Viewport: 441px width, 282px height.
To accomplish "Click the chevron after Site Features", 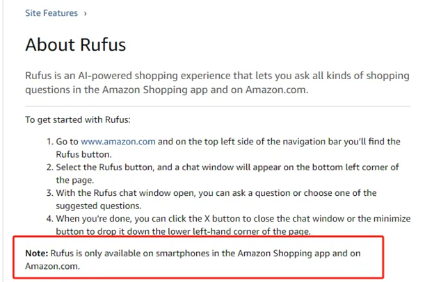I will pos(86,13).
